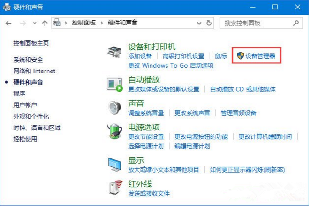Screen dimensions: 310x206
Task: Click the address bar control panel icon
Action: 57,23
